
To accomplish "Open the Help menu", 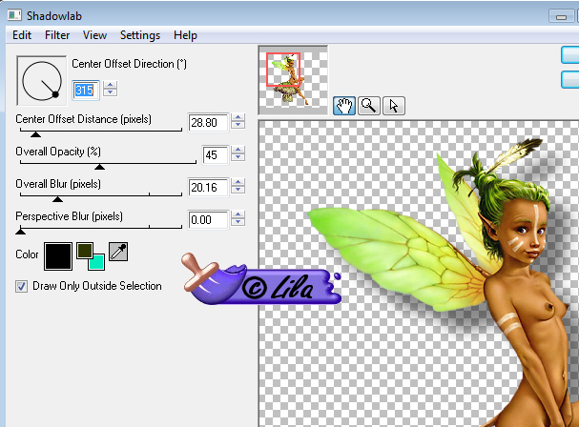I will 185,35.
